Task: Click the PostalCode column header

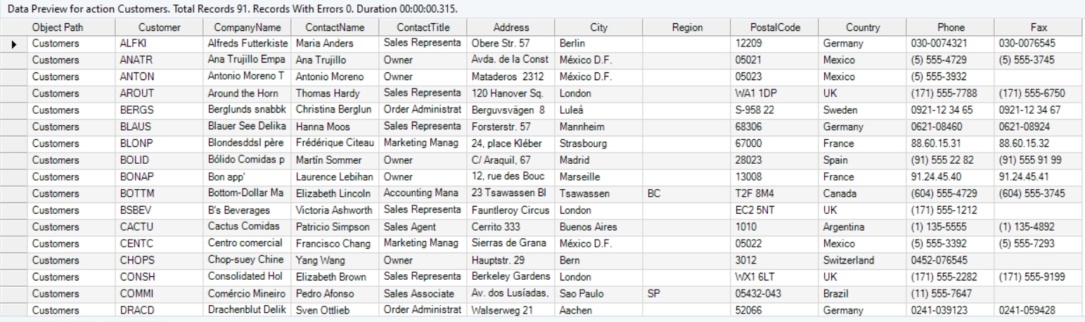Action: [773, 27]
